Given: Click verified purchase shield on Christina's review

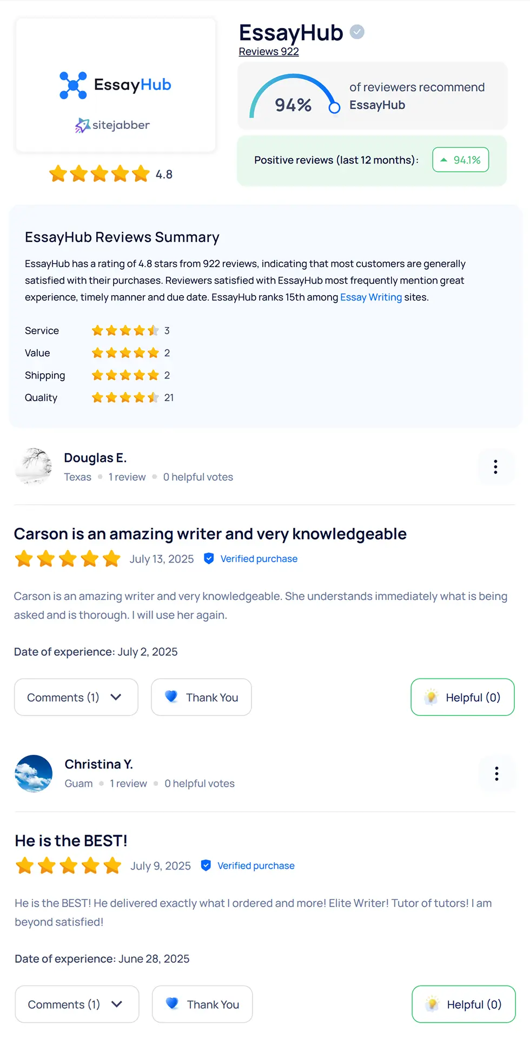Looking at the screenshot, I should point(206,866).
